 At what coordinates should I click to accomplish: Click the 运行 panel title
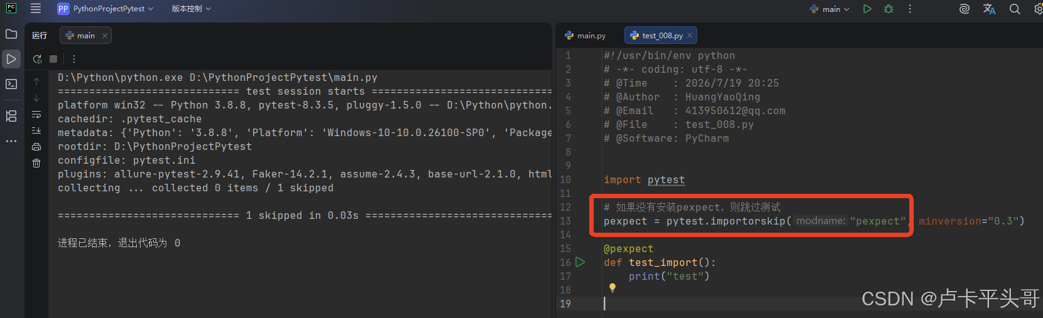pos(40,36)
